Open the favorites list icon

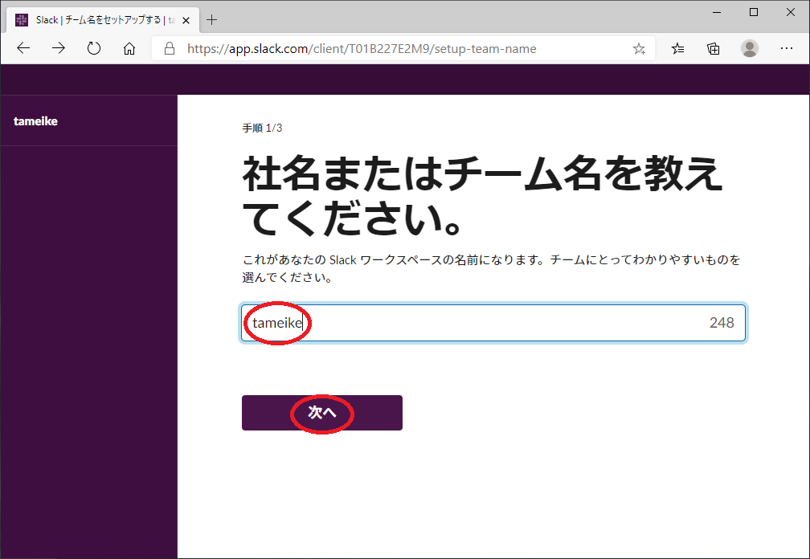[678, 49]
